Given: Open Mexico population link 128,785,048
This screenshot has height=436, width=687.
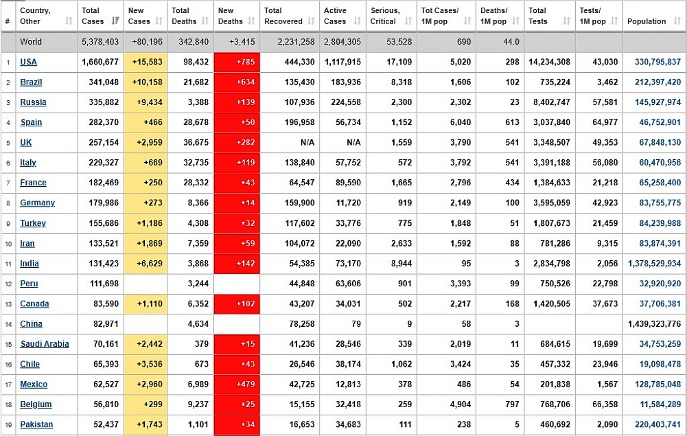Looking at the screenshot, I should point(657,385).
